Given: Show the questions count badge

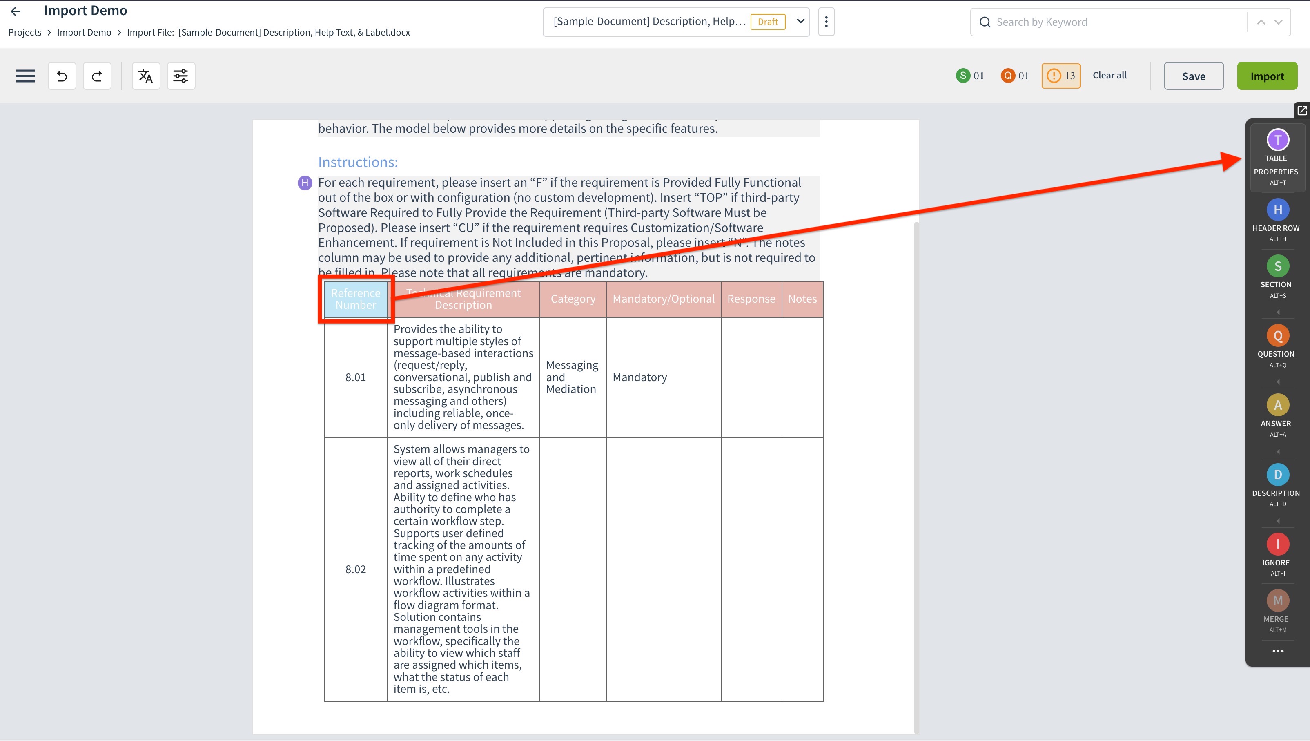Looking at the screenshot, I should tap(1014, 76).
